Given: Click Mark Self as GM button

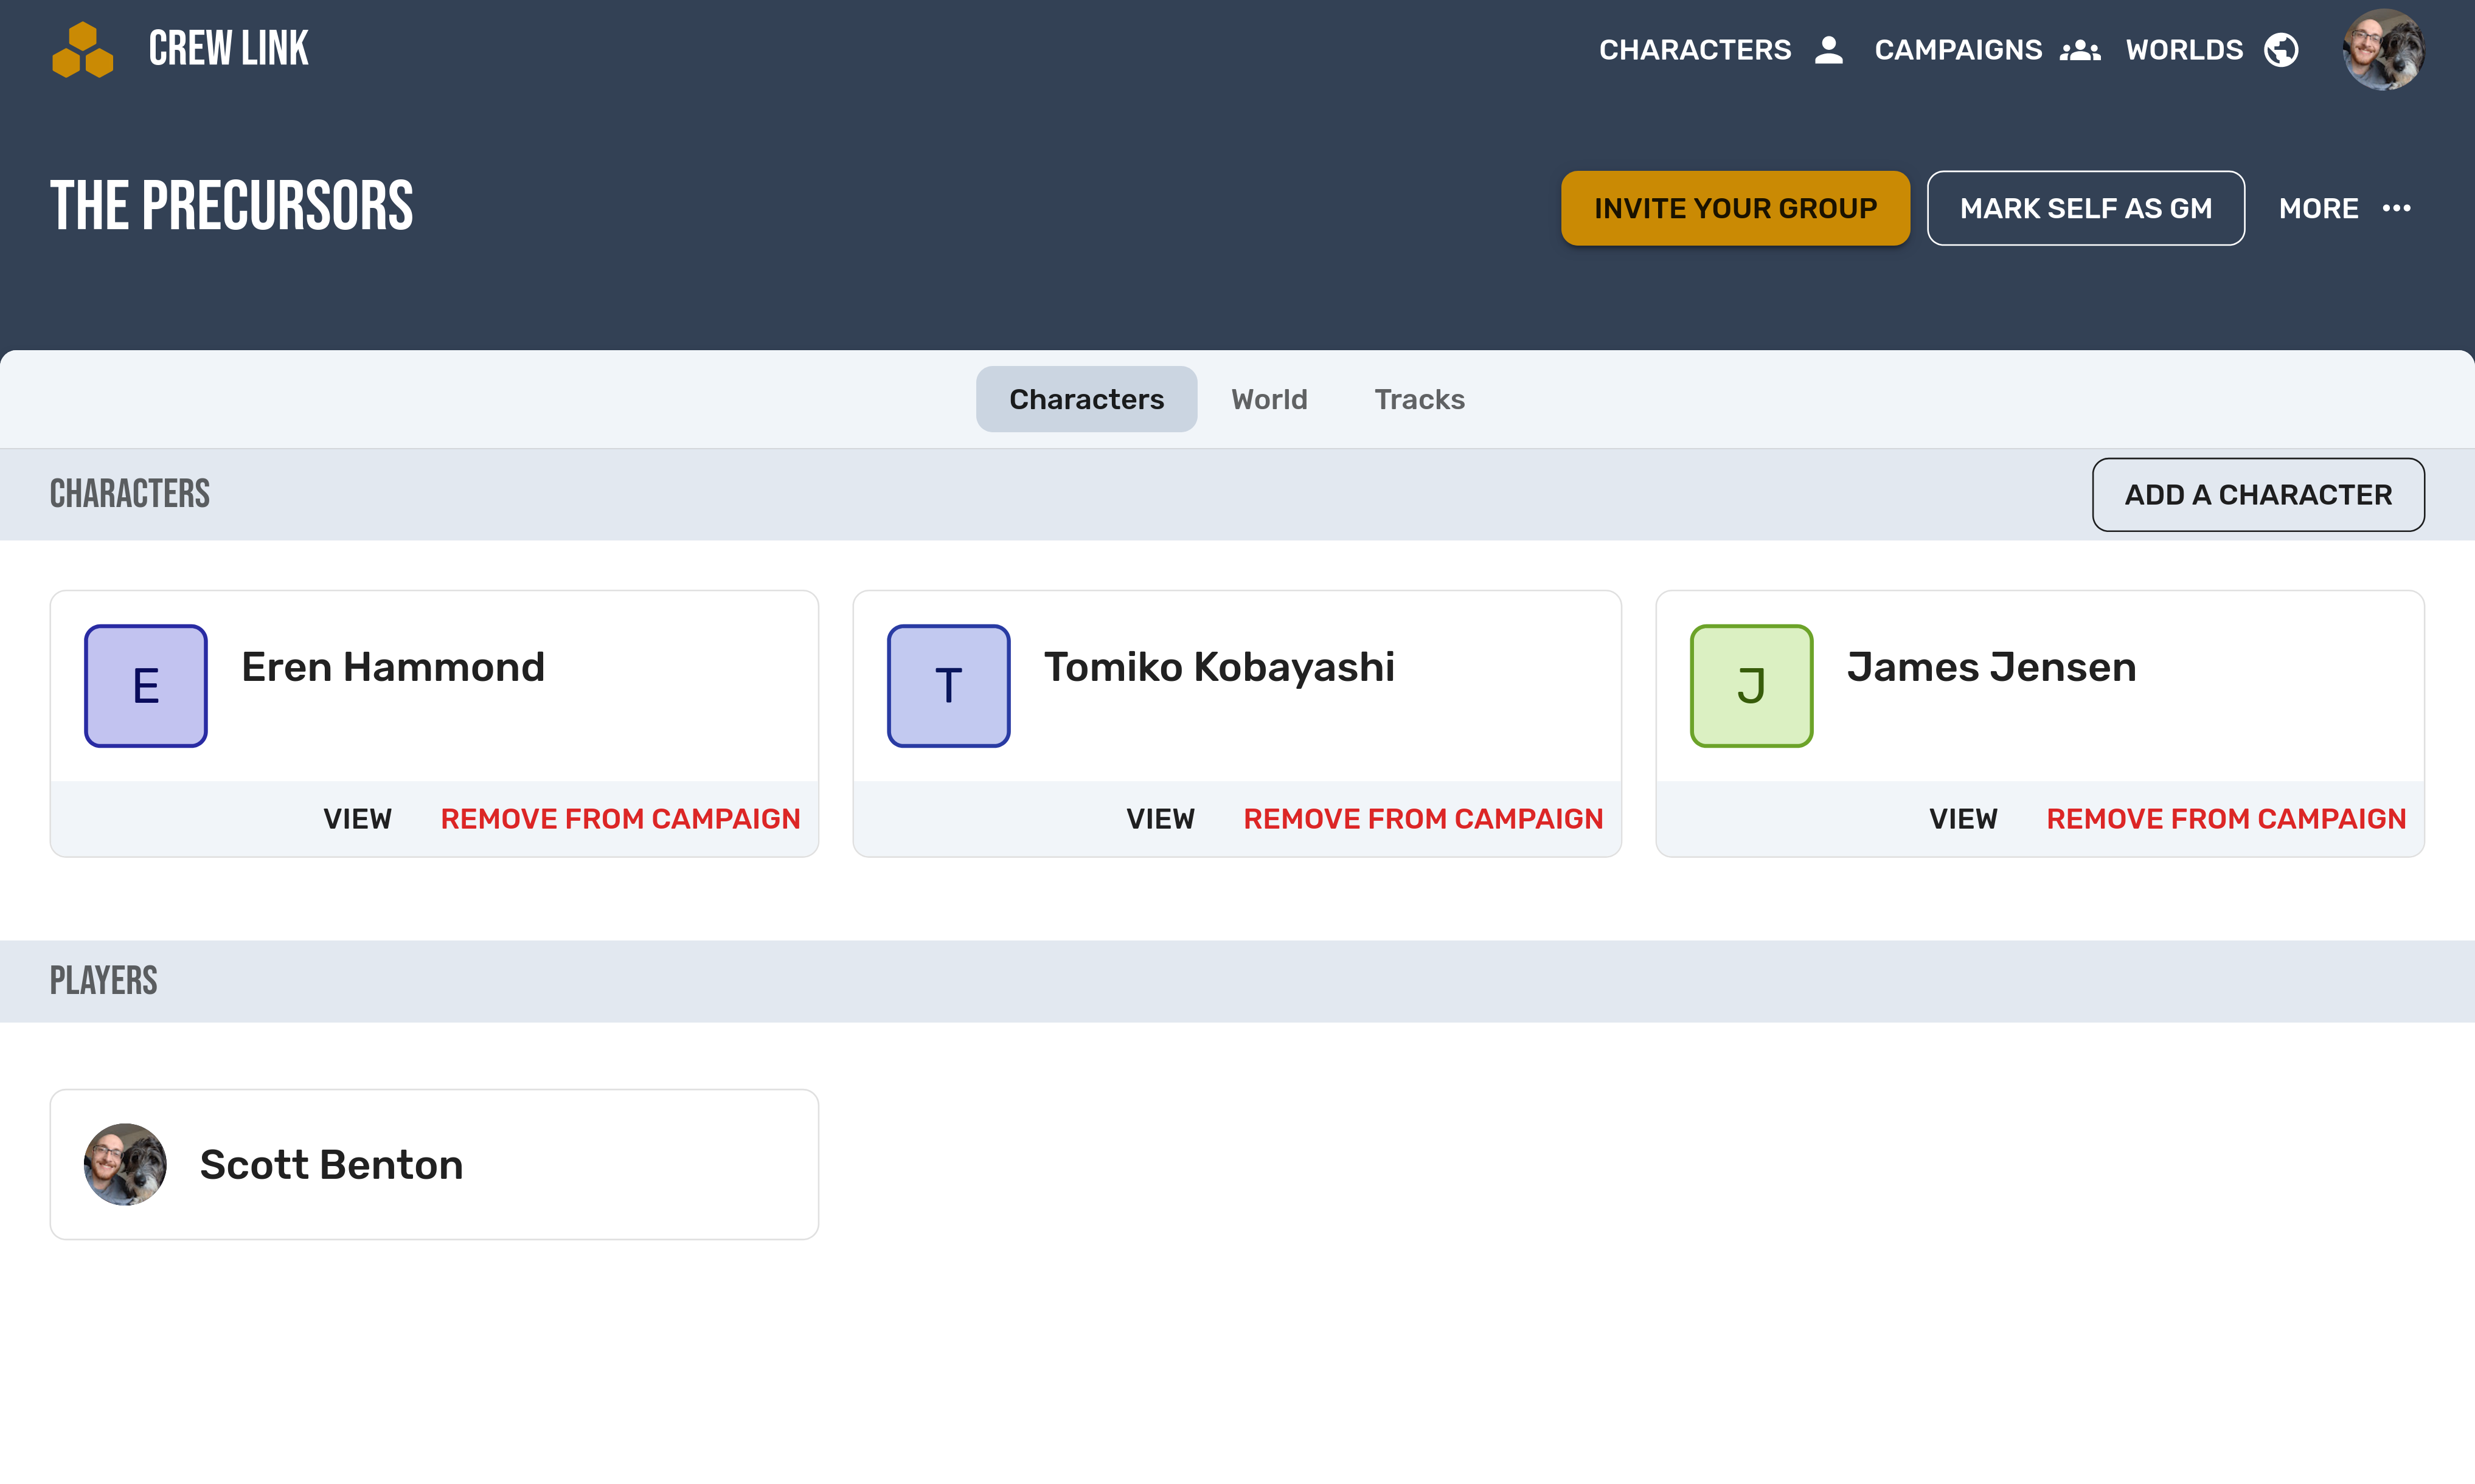Looking at the screenshot, I should (2085, 208).
